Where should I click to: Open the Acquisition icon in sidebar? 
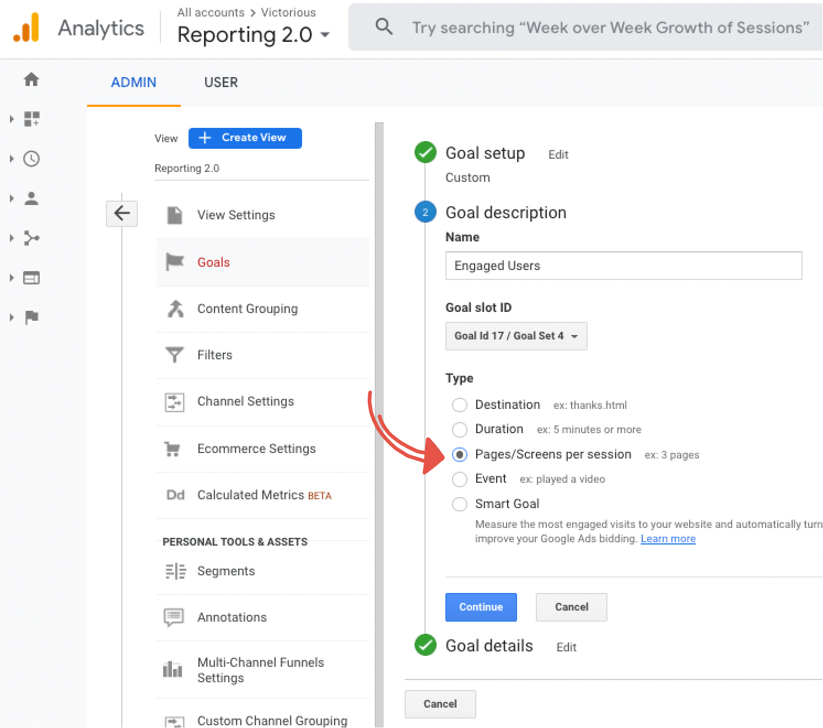pyautogui.click(x=31, y=238)
